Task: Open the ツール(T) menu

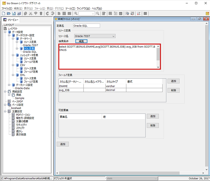Action: 70,8
